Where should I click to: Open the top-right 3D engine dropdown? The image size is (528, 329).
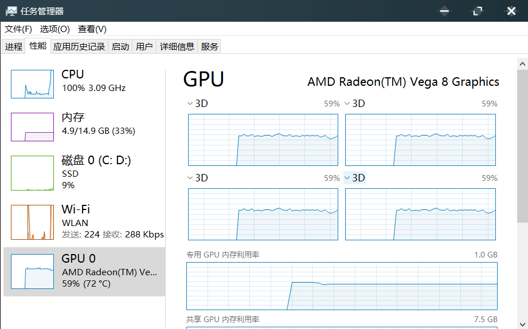click(x=355, y=104)
